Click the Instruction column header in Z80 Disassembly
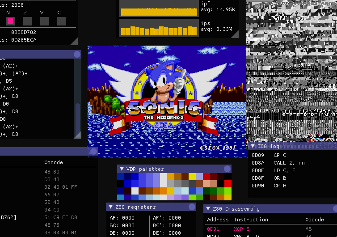Image resolution: width=337 pixels, height=237 pixels. point(251,220)
